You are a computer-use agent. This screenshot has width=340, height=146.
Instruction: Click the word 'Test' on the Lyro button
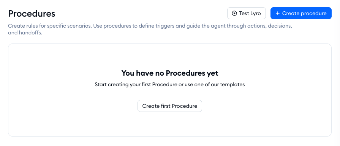(244, 13)
